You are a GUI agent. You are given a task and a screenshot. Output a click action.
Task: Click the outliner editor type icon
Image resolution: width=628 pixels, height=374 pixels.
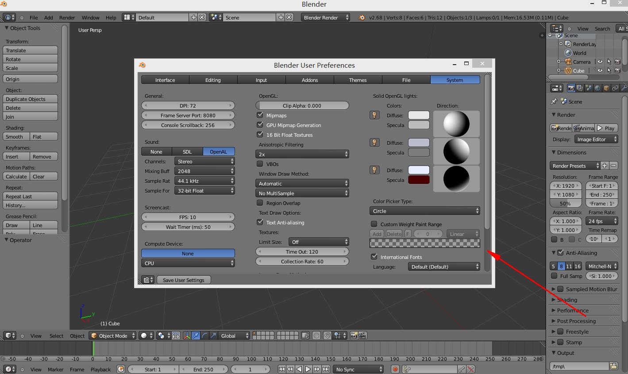point(556,28)
